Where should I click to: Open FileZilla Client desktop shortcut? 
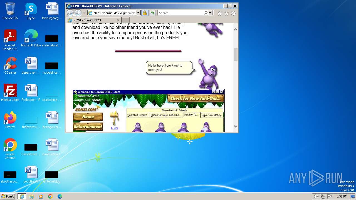(10, 93)
